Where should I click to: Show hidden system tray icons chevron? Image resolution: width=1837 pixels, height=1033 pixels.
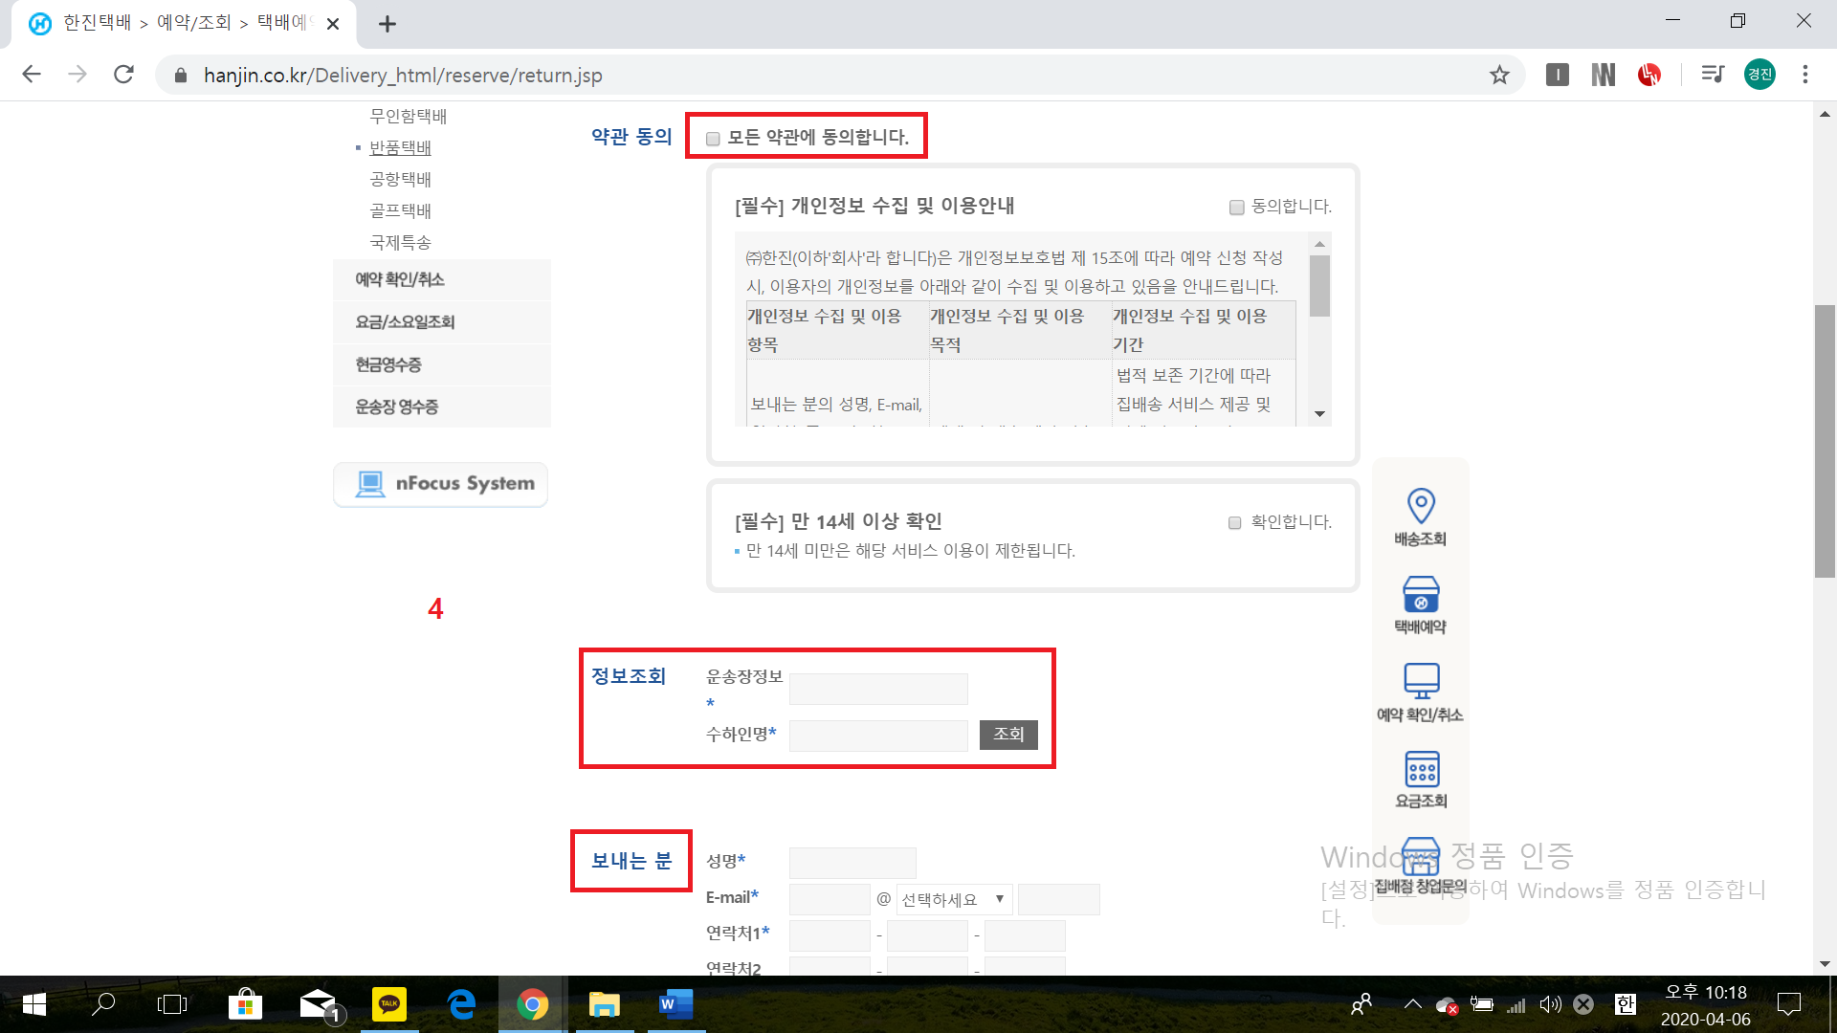click(1412, 1004)
